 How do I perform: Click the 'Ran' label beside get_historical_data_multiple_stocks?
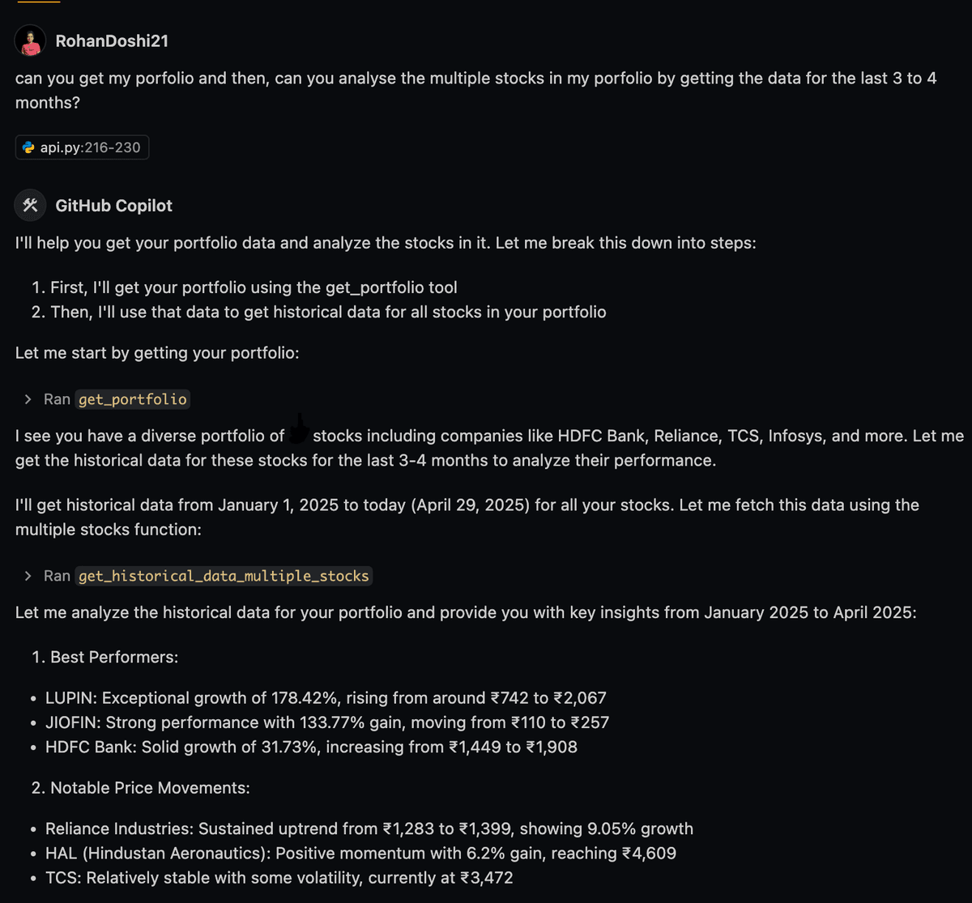(x=57, y=576)
